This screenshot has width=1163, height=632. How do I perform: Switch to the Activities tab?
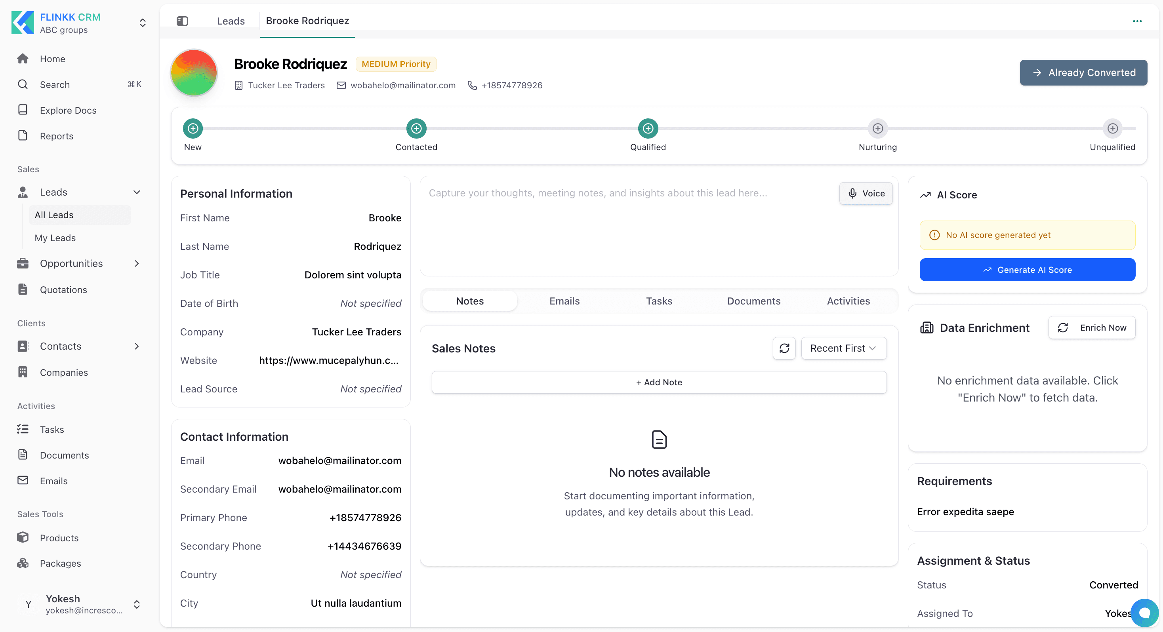point(848,301)
